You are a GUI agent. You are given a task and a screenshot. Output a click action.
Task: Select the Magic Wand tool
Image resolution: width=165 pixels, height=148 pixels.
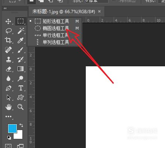tap(21, 31)
